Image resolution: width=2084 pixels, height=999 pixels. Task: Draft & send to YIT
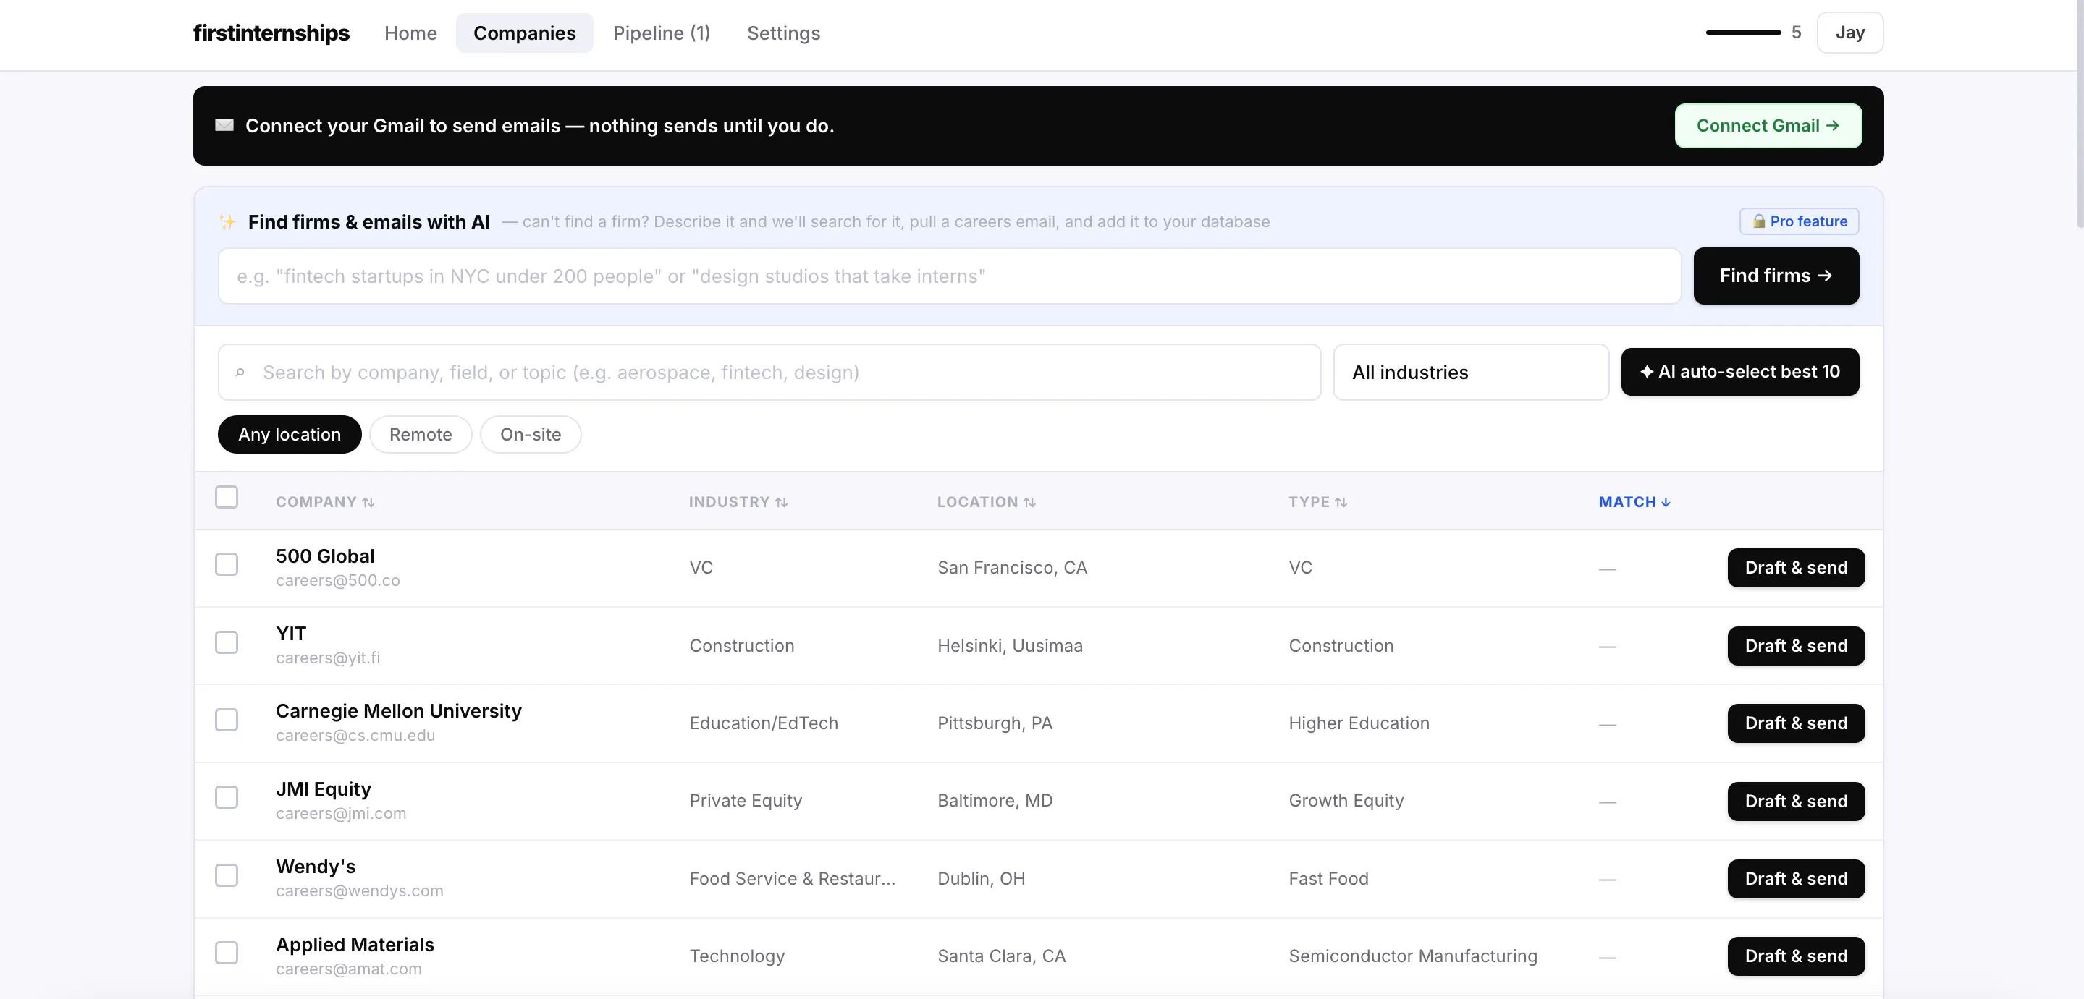coord(1796,646)
